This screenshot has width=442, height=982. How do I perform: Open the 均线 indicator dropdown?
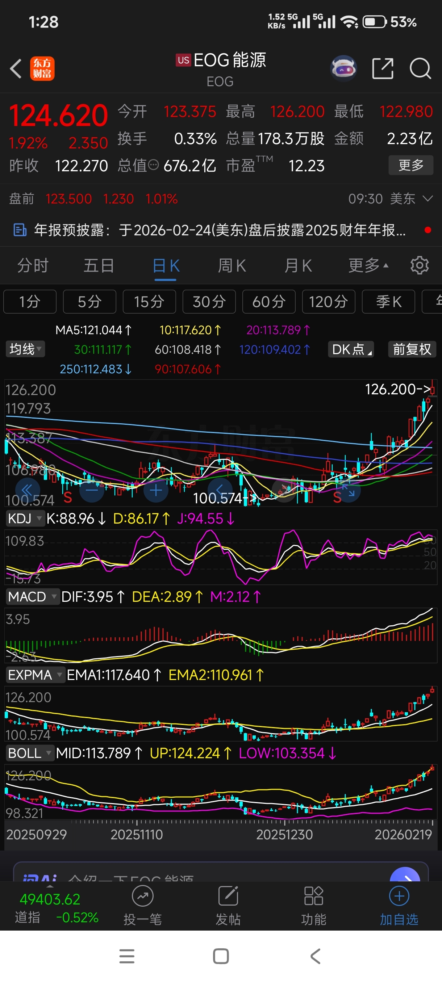pyautogui.click(x=25, y=349)
